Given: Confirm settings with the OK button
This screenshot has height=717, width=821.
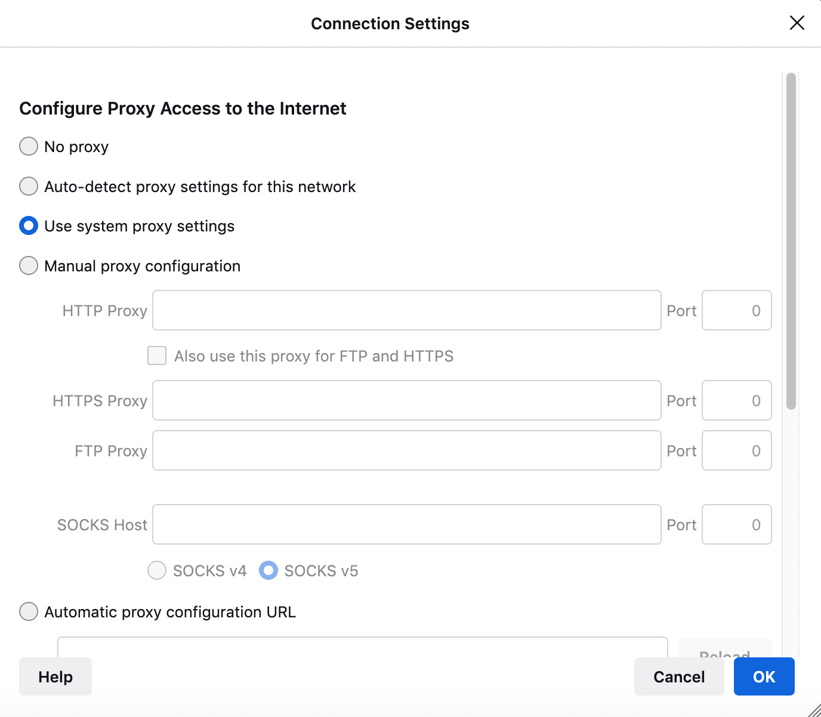Looking at the screenshot, I should click(764, 676).
